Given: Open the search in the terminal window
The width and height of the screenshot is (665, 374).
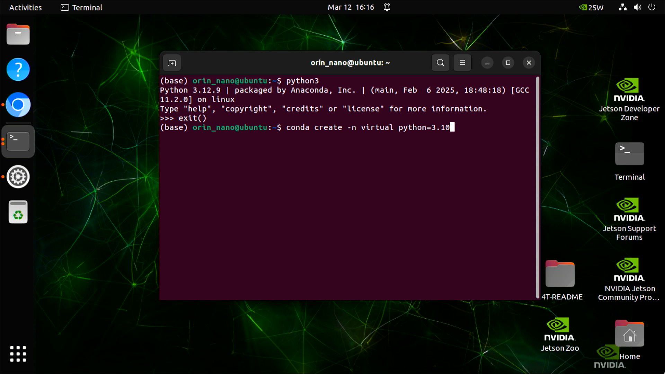Looking at the screenshot, I should (440, 63).
